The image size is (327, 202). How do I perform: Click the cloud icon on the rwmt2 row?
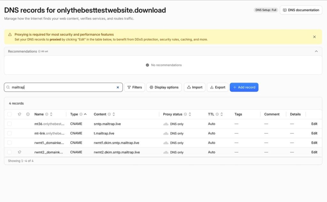click(x=166, y=153)
